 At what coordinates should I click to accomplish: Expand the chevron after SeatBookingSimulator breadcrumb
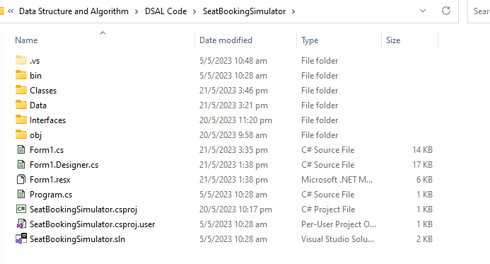293,11
